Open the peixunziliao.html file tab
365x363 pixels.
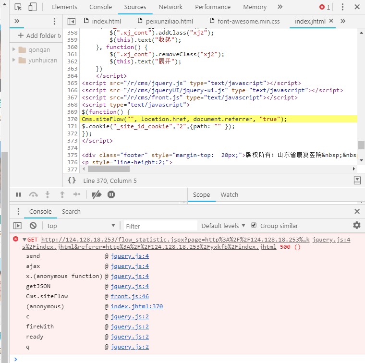pos(170,22)
